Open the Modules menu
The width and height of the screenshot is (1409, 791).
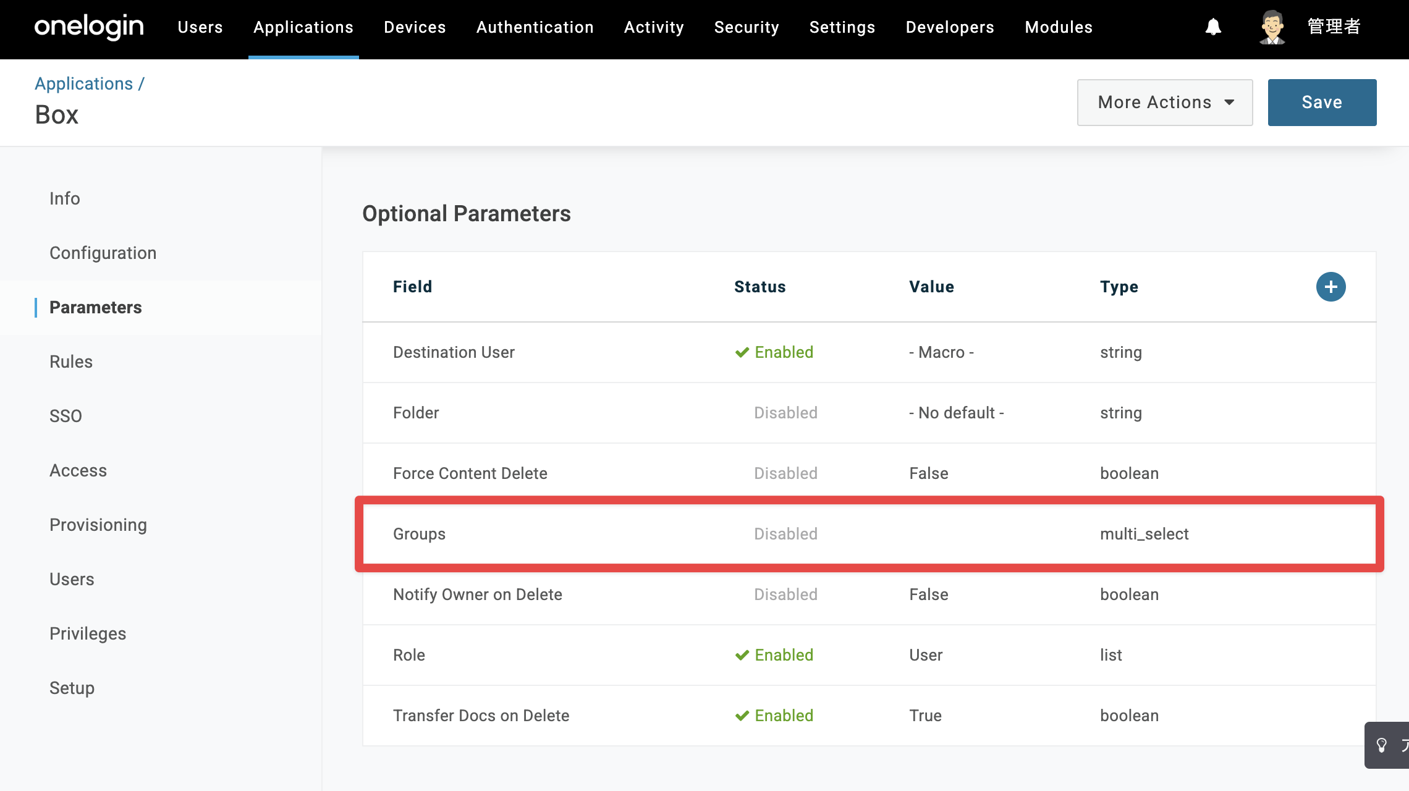pos(1059,27)
